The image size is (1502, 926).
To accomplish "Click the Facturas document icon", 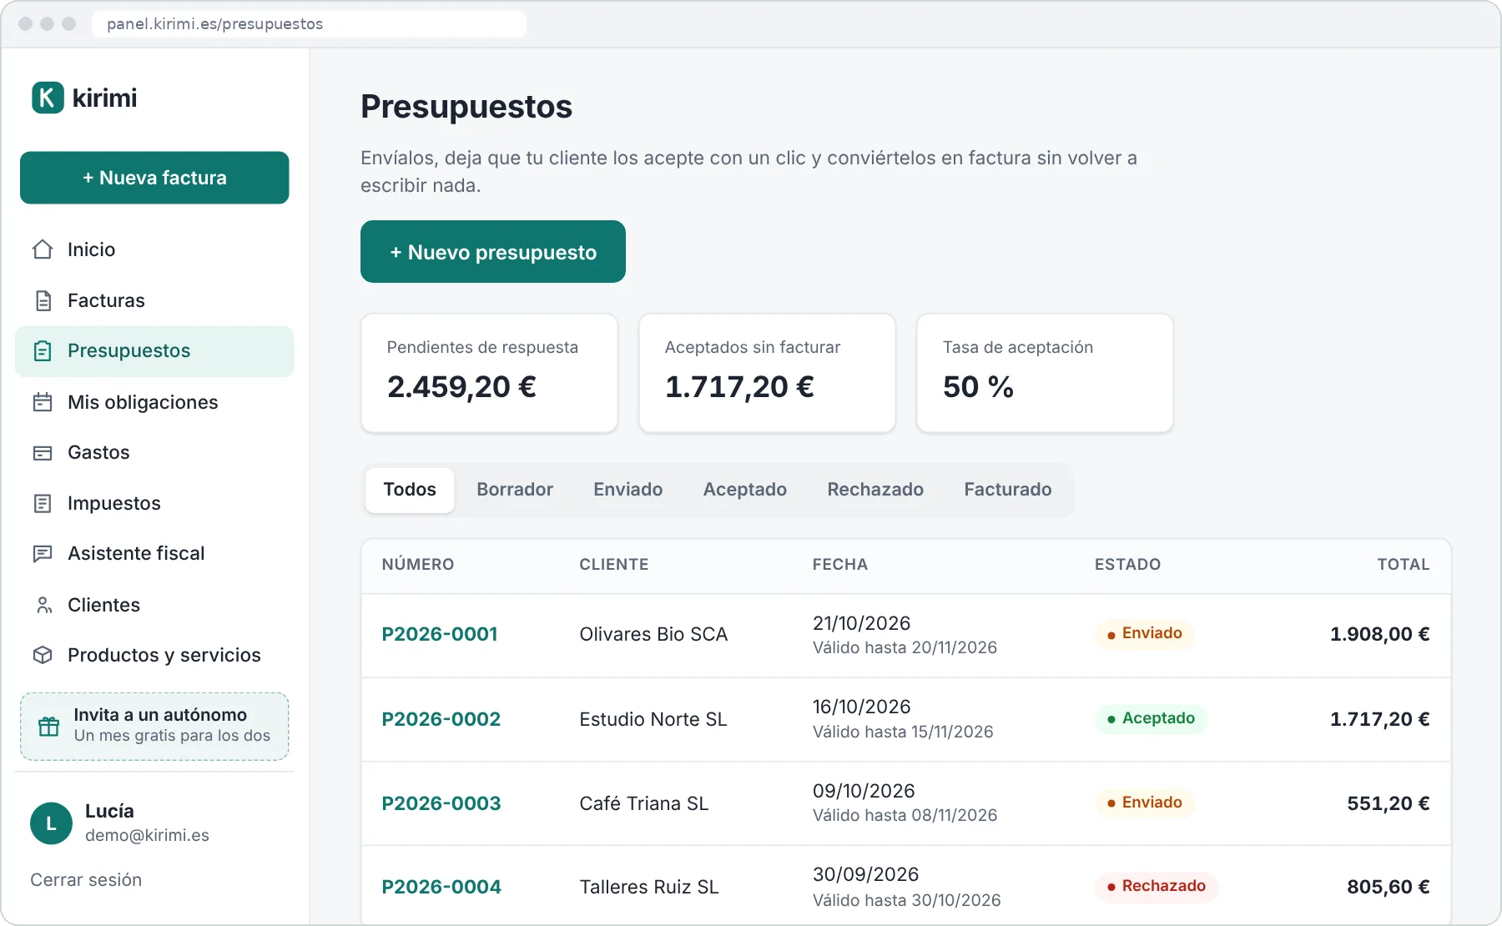I will tap(43, 300).
